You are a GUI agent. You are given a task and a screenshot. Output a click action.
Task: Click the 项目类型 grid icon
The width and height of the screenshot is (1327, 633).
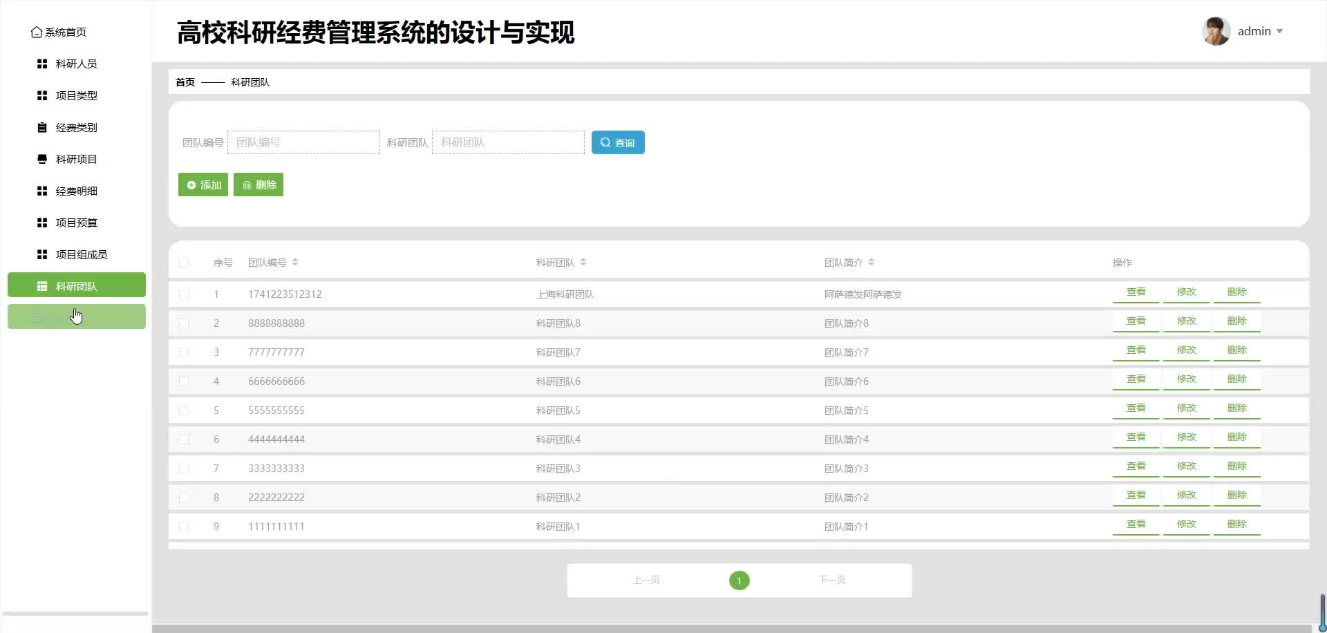42,95
